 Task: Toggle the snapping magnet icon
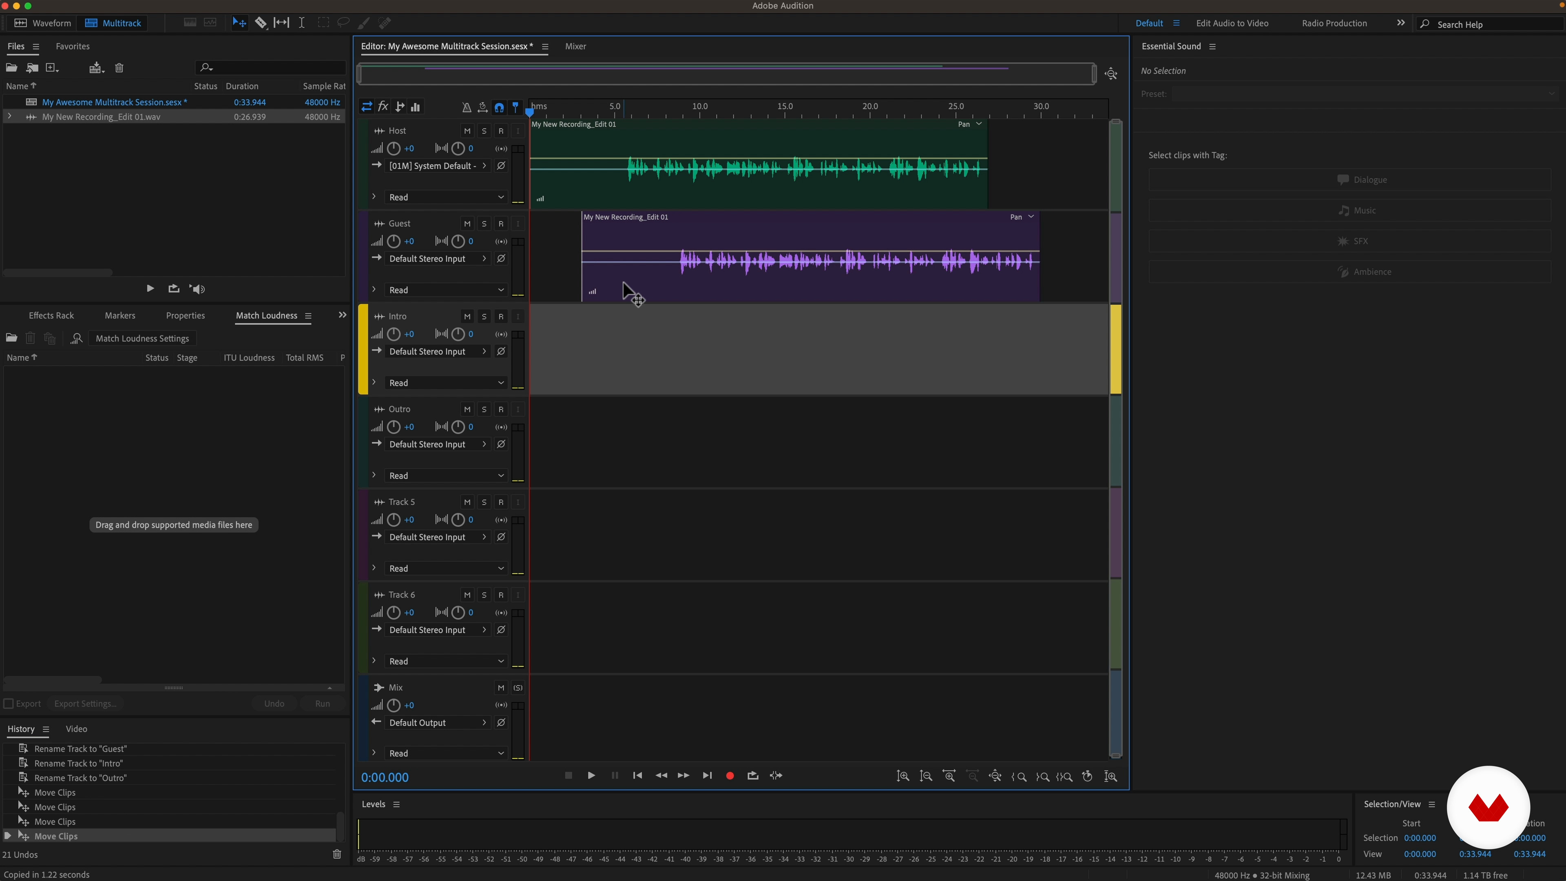[499, 108]
